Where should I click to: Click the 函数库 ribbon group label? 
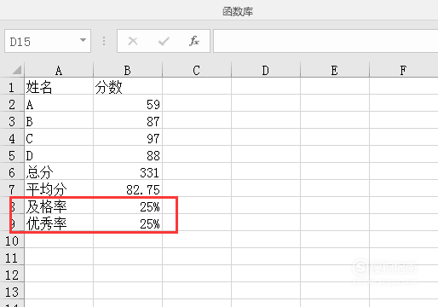[x=238, y=11]
